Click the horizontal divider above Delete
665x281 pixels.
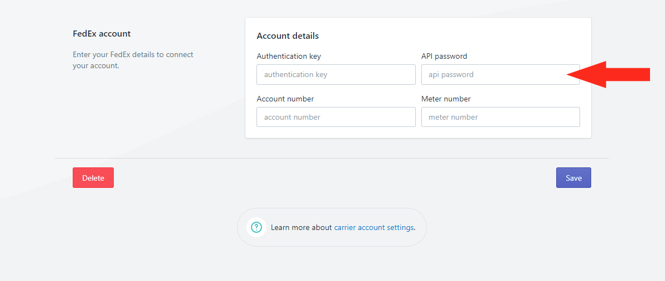tap(331, 159)
